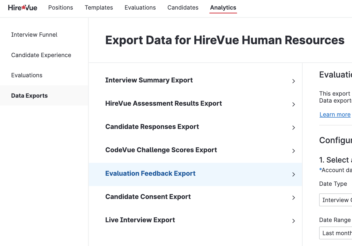Click chevron arrow for Interview Summary Export
The width and height of the screenshot is (352, 246).
(x=293, y=81)
